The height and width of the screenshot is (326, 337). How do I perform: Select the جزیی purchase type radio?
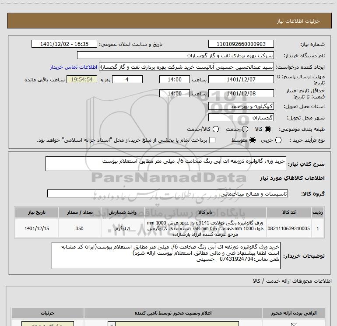[278, 140]
